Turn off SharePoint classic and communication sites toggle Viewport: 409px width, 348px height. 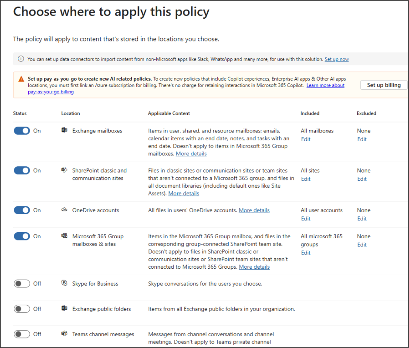point(22,170)
